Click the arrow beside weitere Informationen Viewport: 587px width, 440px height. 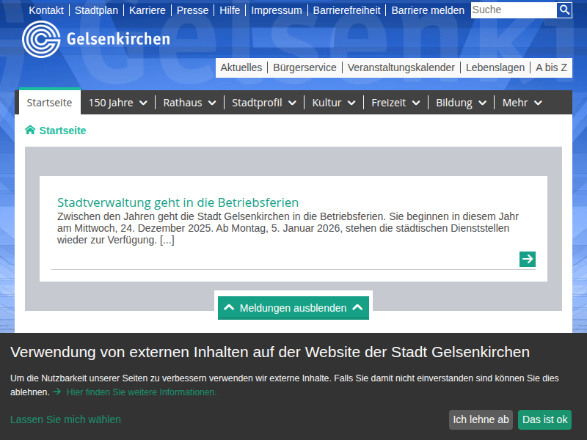point(58,392)
